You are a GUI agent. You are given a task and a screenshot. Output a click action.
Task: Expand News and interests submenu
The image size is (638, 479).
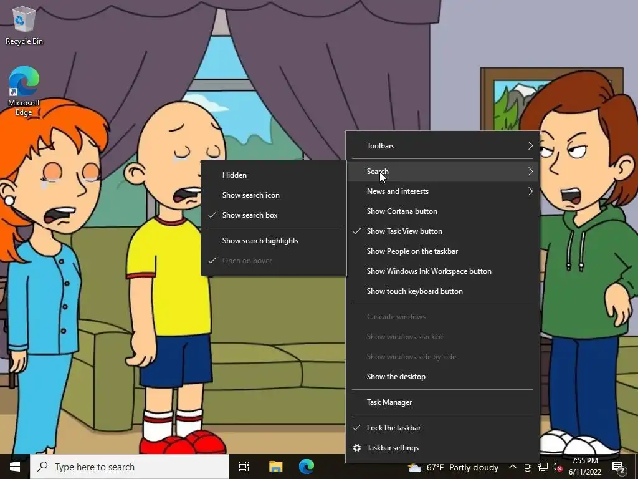443,191
